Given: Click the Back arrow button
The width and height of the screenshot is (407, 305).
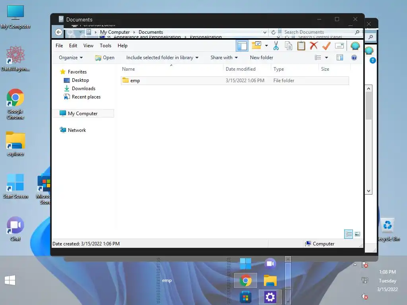Looking at the screenshot, I should click(59, 32).
